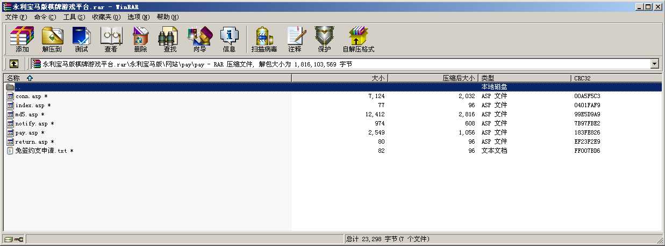Viewport: 665px width, 246px height.
Task: Open the Comment (注释) icon
Action: point(295,39)
